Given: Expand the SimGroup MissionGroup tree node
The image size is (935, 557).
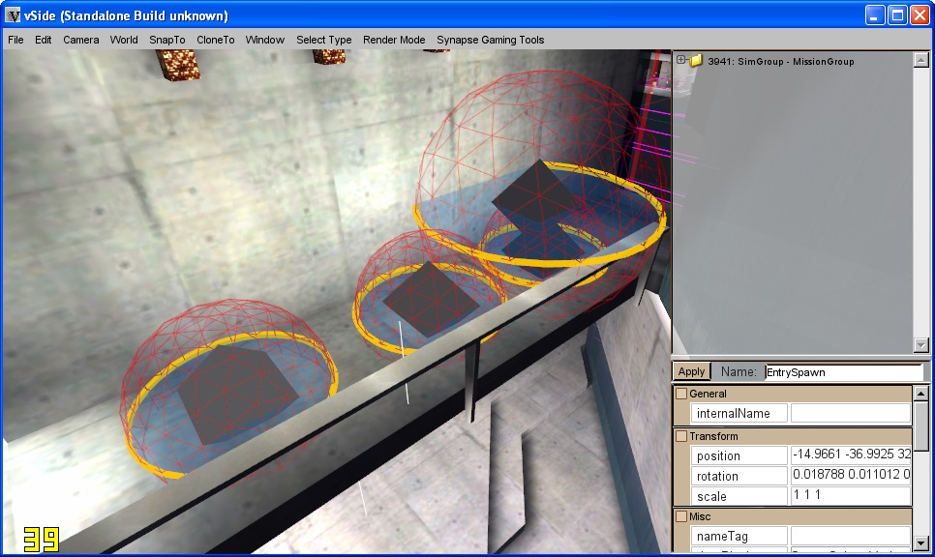Looking at the screenshot, I should (681, 60).
